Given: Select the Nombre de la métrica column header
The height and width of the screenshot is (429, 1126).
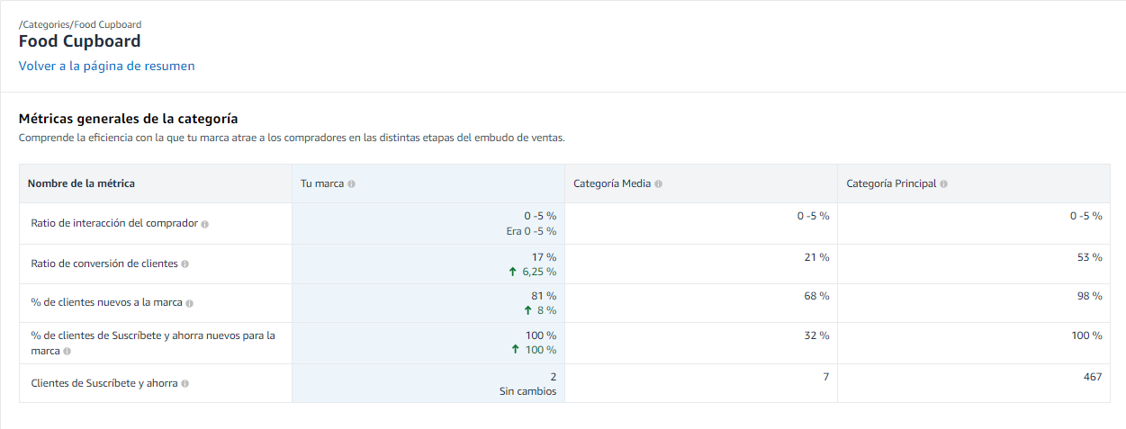Looking at the screenshot, I should pos(81,183).
